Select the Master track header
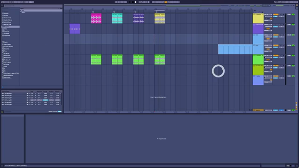299x168 pixels. click(258, 110)
